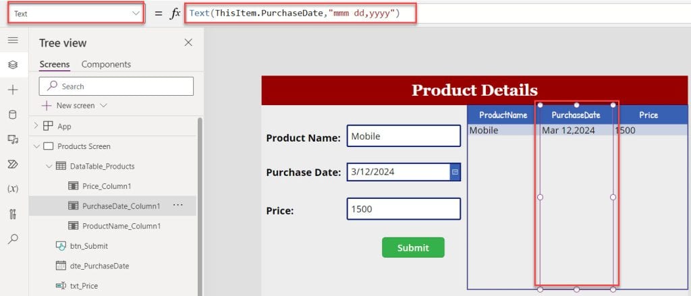The image size is (691, 296).
Task: Click the fx formula icon
Action: (x=175, y=13)
